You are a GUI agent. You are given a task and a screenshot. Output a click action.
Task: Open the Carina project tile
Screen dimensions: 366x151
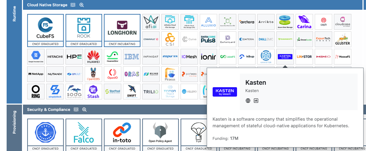304,22
